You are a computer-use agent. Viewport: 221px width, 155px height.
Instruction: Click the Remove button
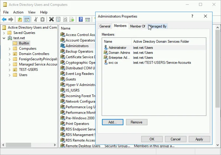pyautogui.click(x=136, y=122)
